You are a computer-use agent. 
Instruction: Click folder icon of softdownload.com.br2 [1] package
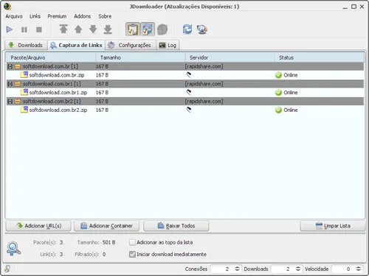pyautogui.click(x=18, y=102)
